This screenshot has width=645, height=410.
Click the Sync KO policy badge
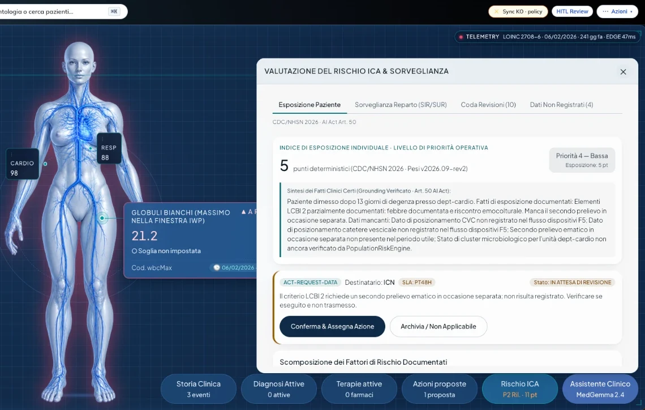tap(518, 11)
